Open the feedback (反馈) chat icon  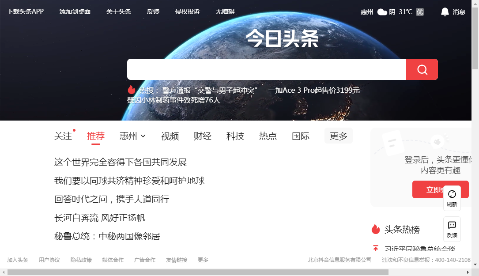pyautogui.click(x=452, y=229)
